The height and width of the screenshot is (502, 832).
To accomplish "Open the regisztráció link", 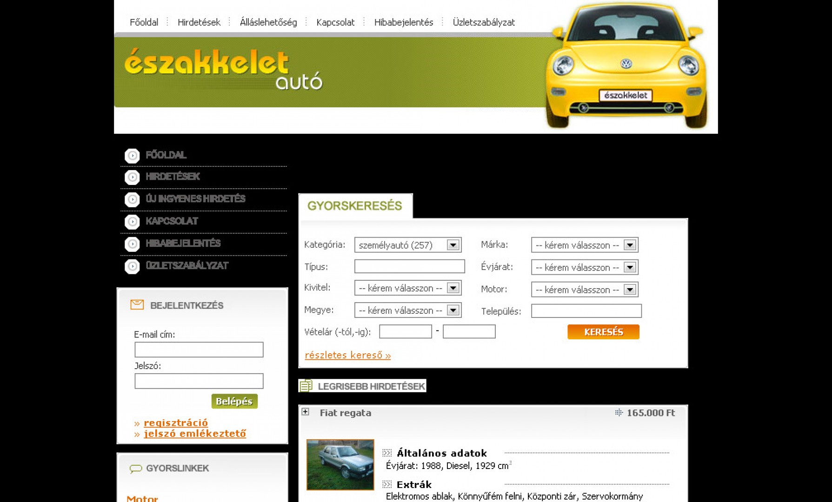I will (176, 423).
